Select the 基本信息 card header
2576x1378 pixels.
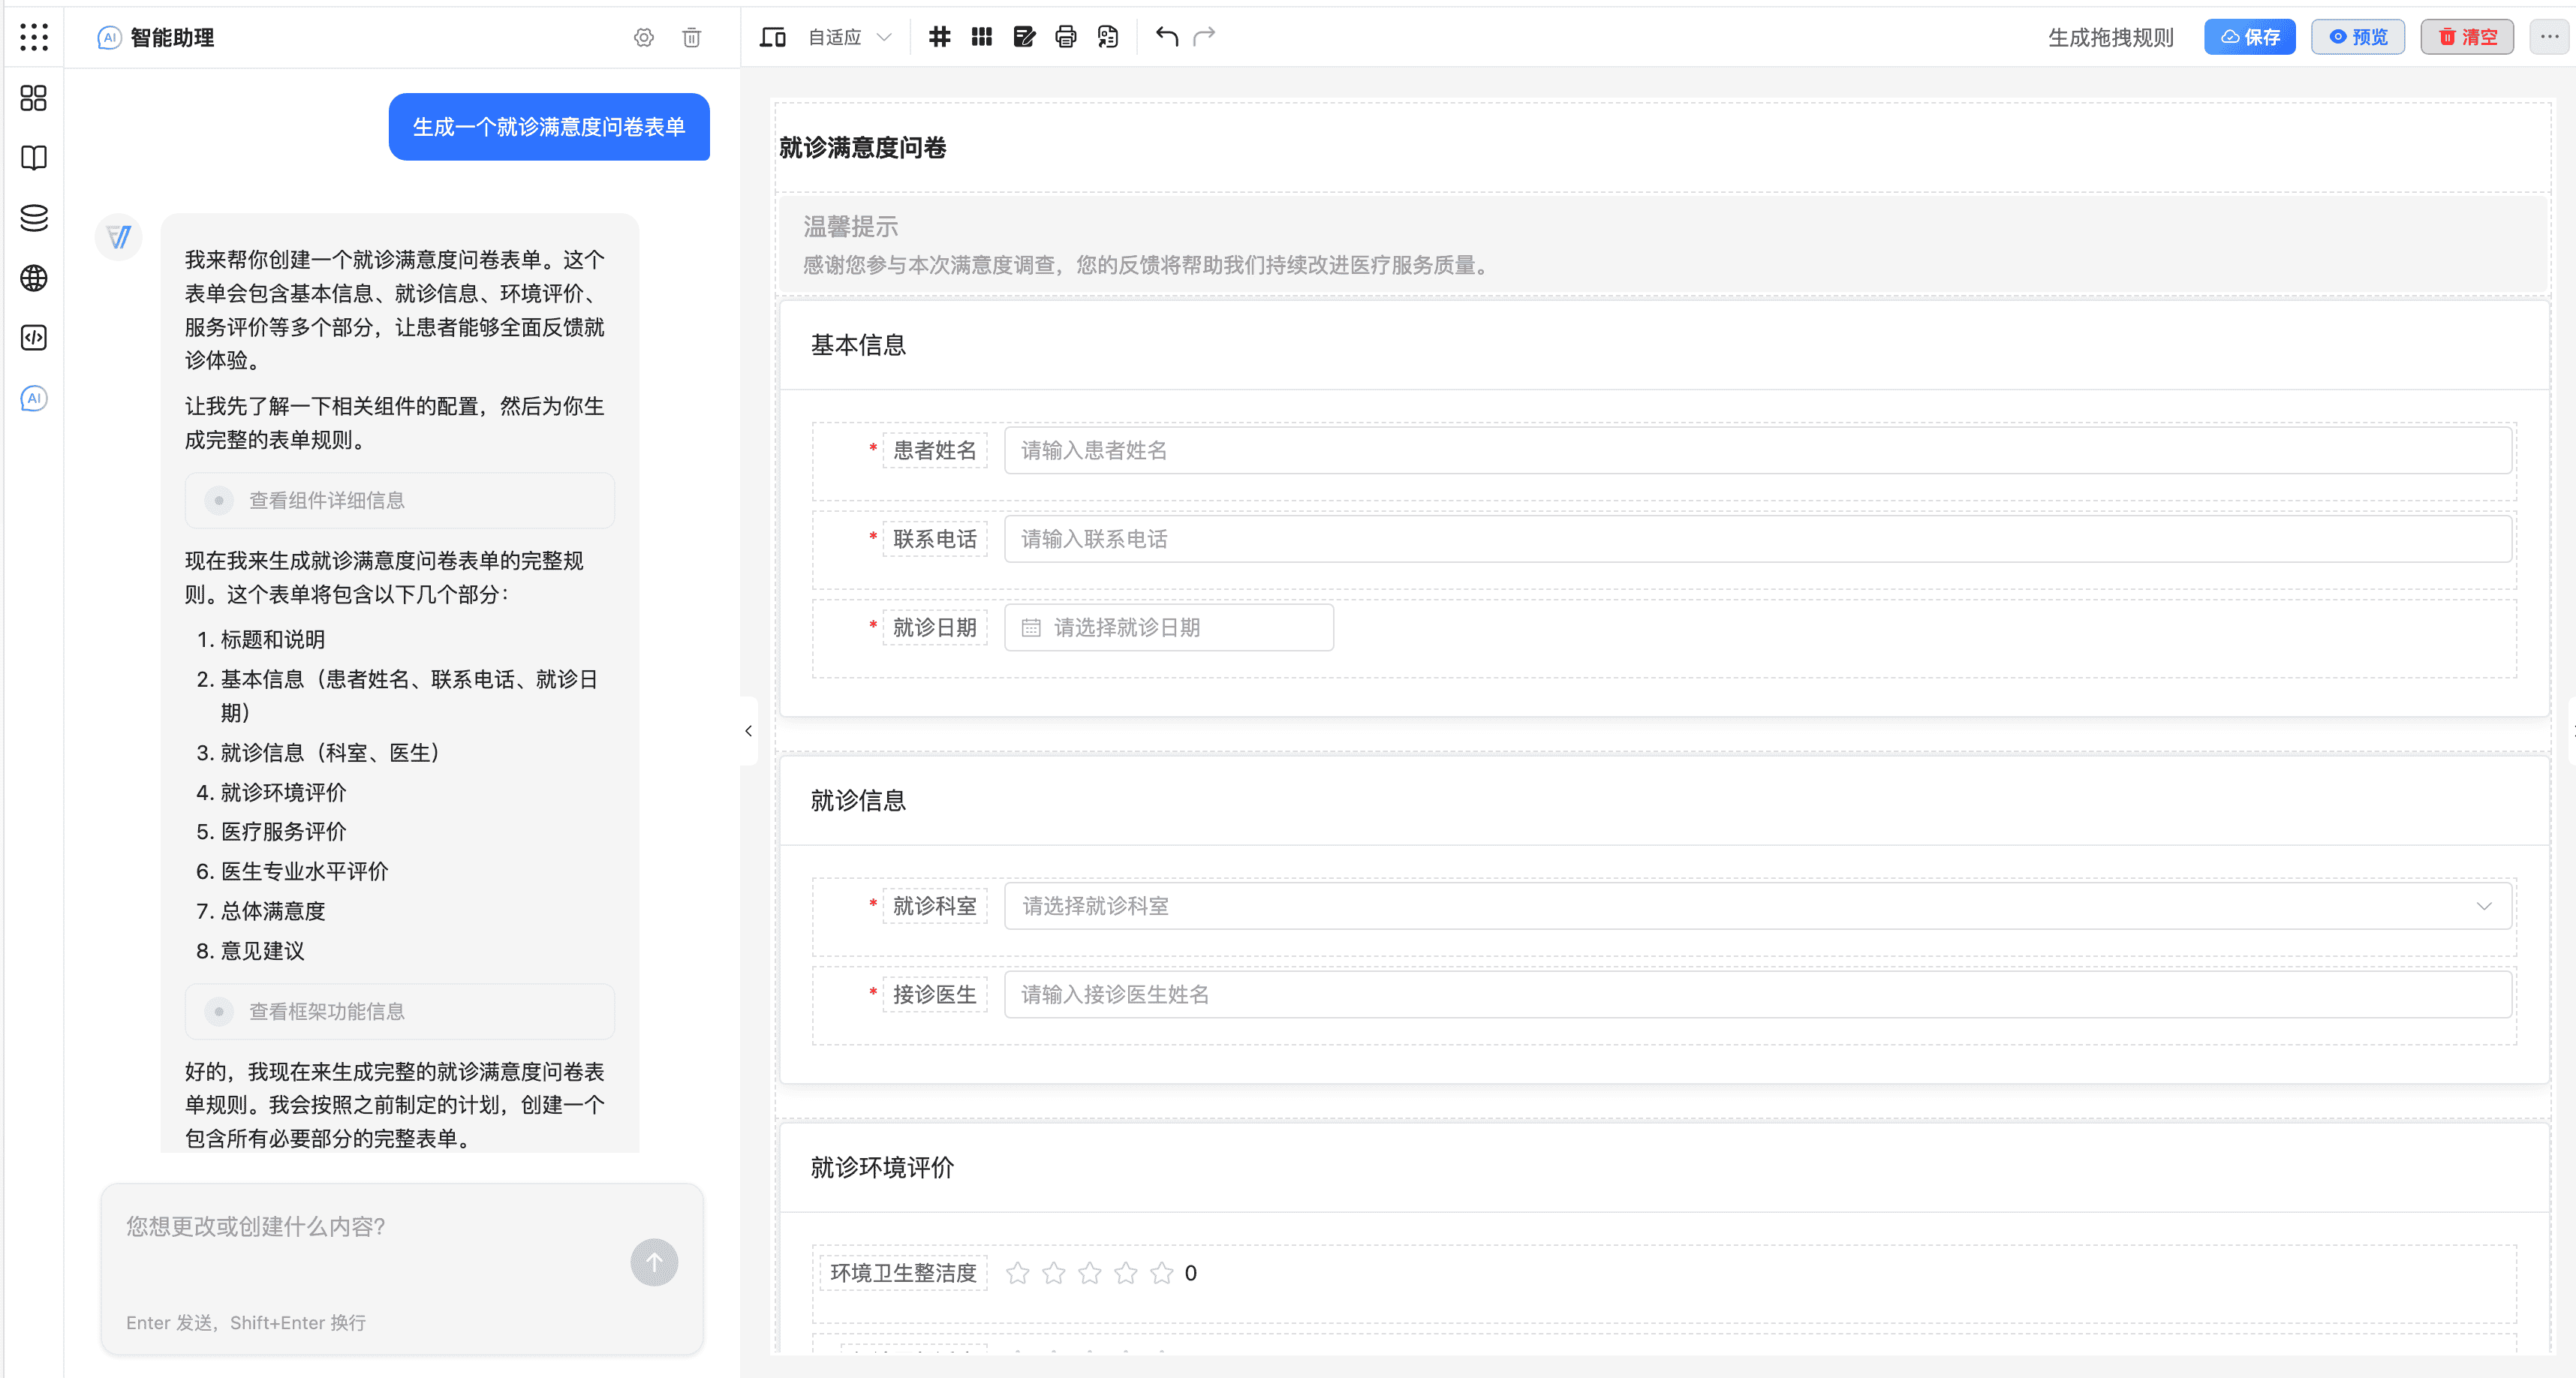pyautogui.click(x=1664, y=345)
